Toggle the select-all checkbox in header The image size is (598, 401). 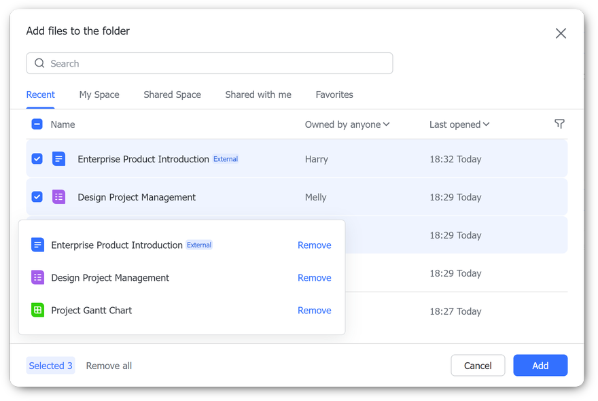pos(37,124)
